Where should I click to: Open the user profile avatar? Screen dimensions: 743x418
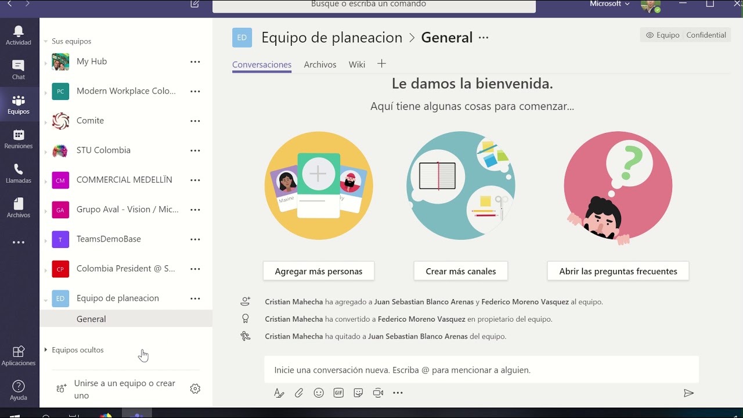click(651, 6)
